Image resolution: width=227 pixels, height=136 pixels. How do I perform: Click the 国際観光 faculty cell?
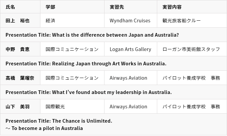point(72,106)
